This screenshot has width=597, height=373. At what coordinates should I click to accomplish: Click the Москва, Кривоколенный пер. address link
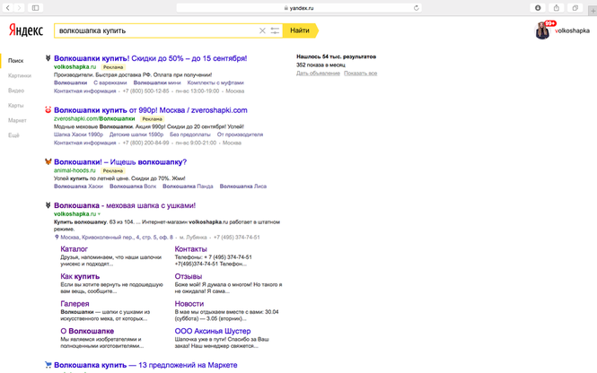coord(117,237)
